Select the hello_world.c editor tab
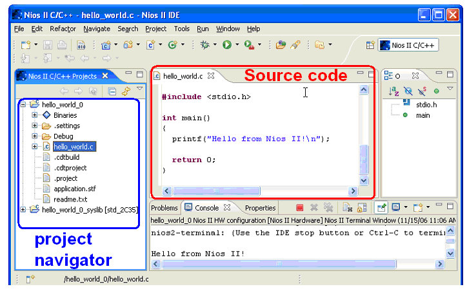The image size is (467, 289). point(183,76)
